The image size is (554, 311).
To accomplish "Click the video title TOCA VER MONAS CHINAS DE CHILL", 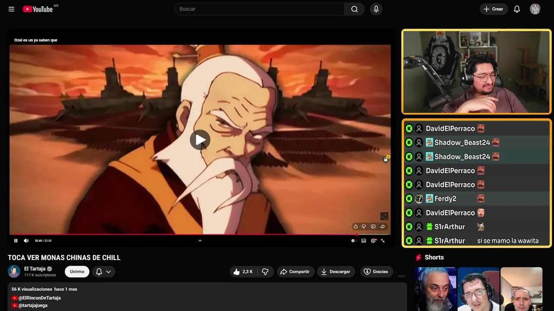I will point(64,257).
